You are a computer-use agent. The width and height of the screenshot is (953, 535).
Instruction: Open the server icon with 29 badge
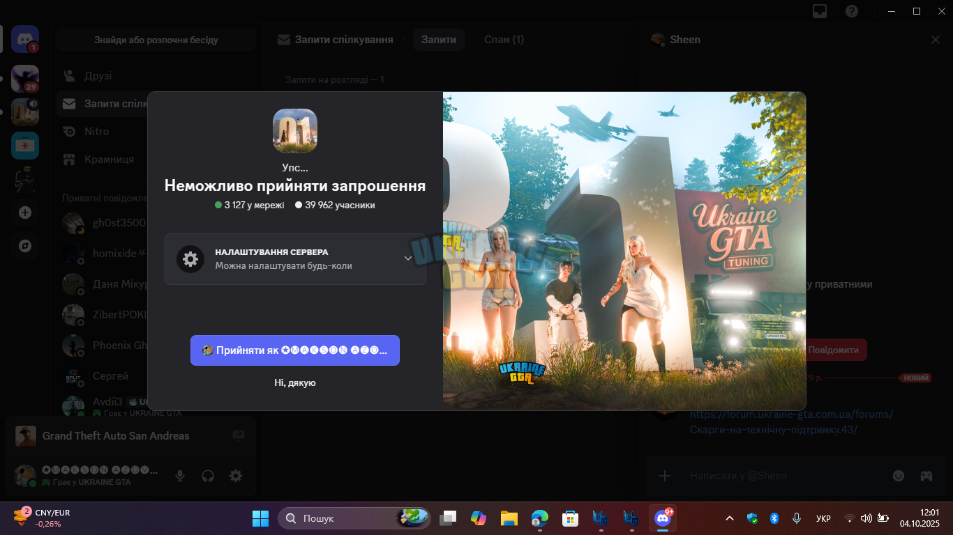pos(25,79)
